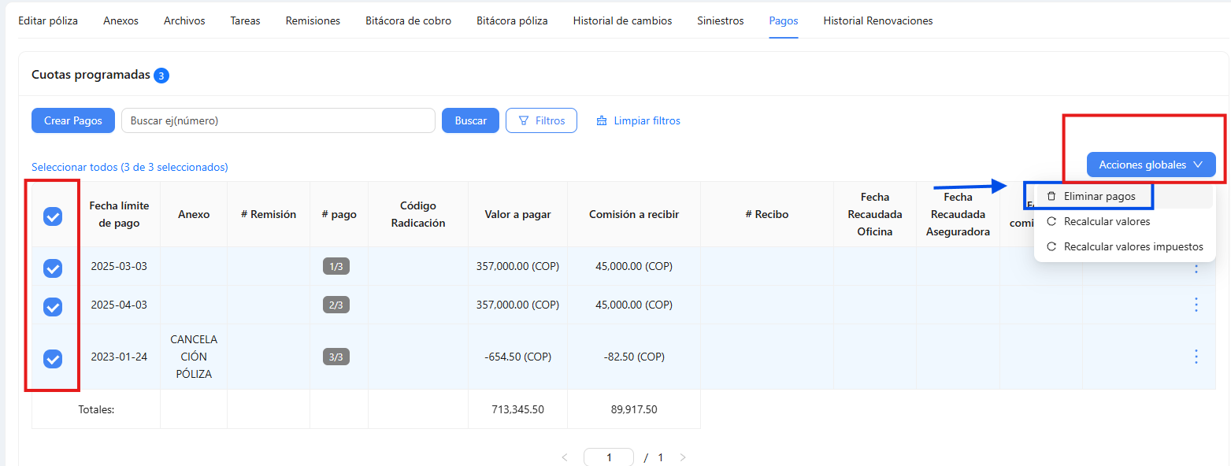Viewport: 1231px width, 466px height.
Task: Uncheck the 2025-04-03 payment row checkbox
Action: tap(53, 306)
